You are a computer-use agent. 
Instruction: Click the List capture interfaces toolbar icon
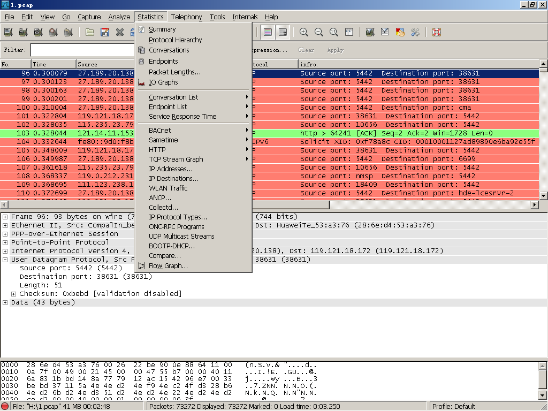[8, 32]
